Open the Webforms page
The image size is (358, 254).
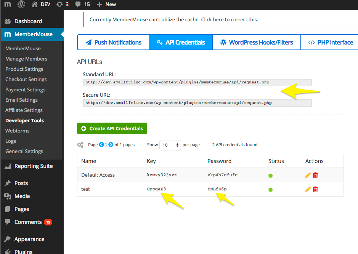[18, 131]
